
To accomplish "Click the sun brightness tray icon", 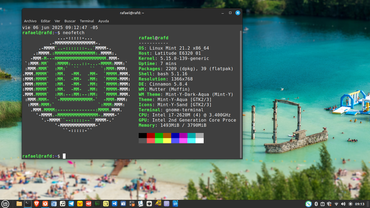I will (350, 204).
